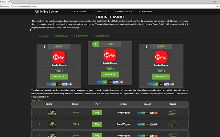Expand the text with Show More
220x137 pixels.
pos(37,100)
